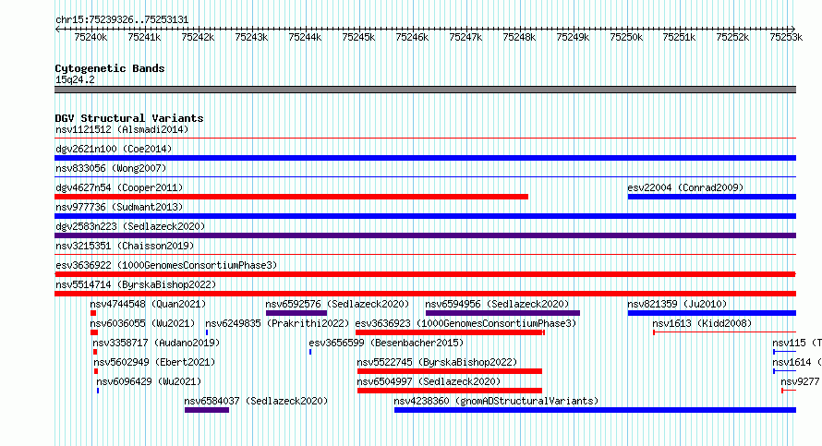822x446 pixels.
Task: Select the dgv2621n100 (Coe2014) blue bar
Action: click(425, 158)
